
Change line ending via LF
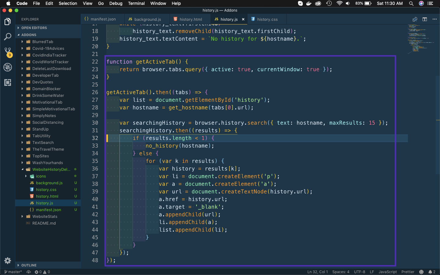coord(372,272)
